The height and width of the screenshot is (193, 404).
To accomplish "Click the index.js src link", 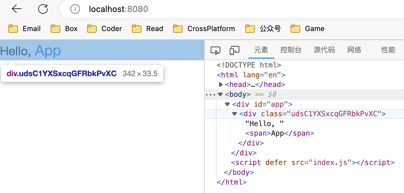I will [330, 163].
